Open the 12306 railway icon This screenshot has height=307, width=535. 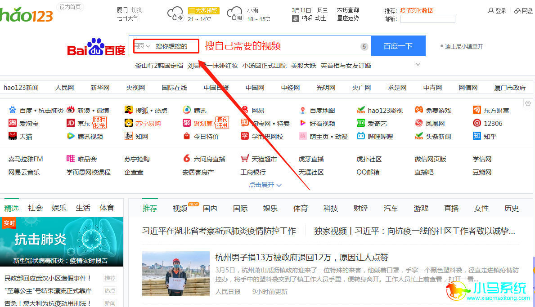tap(477, 123)
